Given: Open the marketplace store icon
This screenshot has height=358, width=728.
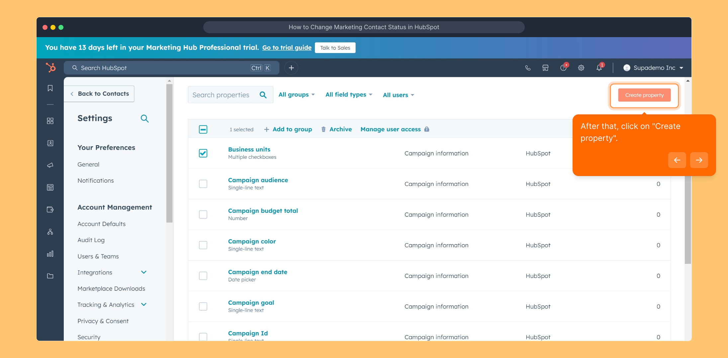Looking at the screenshot, I should click(x=545, y=68).
